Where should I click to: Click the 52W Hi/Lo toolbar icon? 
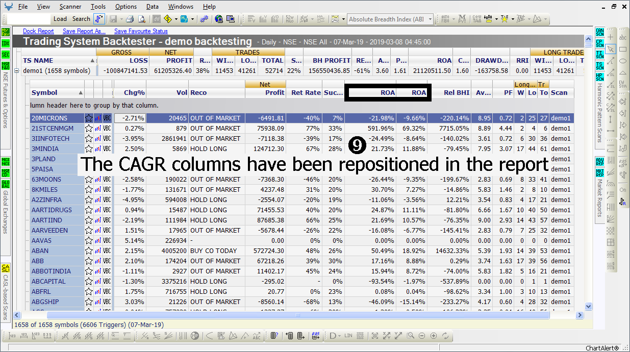coord(289,19)
